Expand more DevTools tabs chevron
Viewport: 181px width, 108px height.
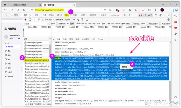click(125, 15)
